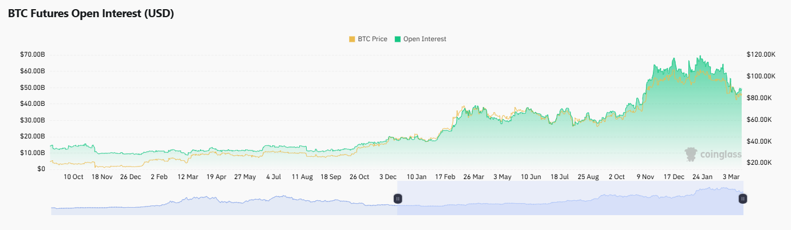Click the chart title BTC Futures Open Interest
Viewport: 791px width, 230px height.
91,14
